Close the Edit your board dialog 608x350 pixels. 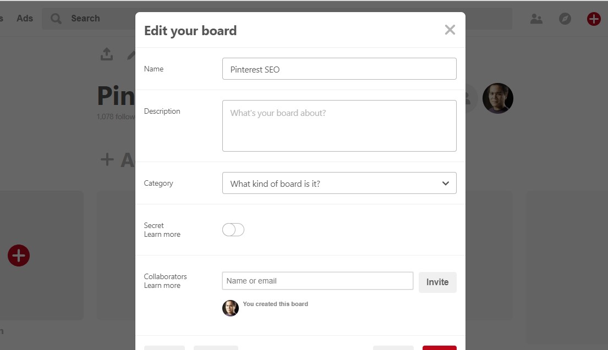(450, 30)
